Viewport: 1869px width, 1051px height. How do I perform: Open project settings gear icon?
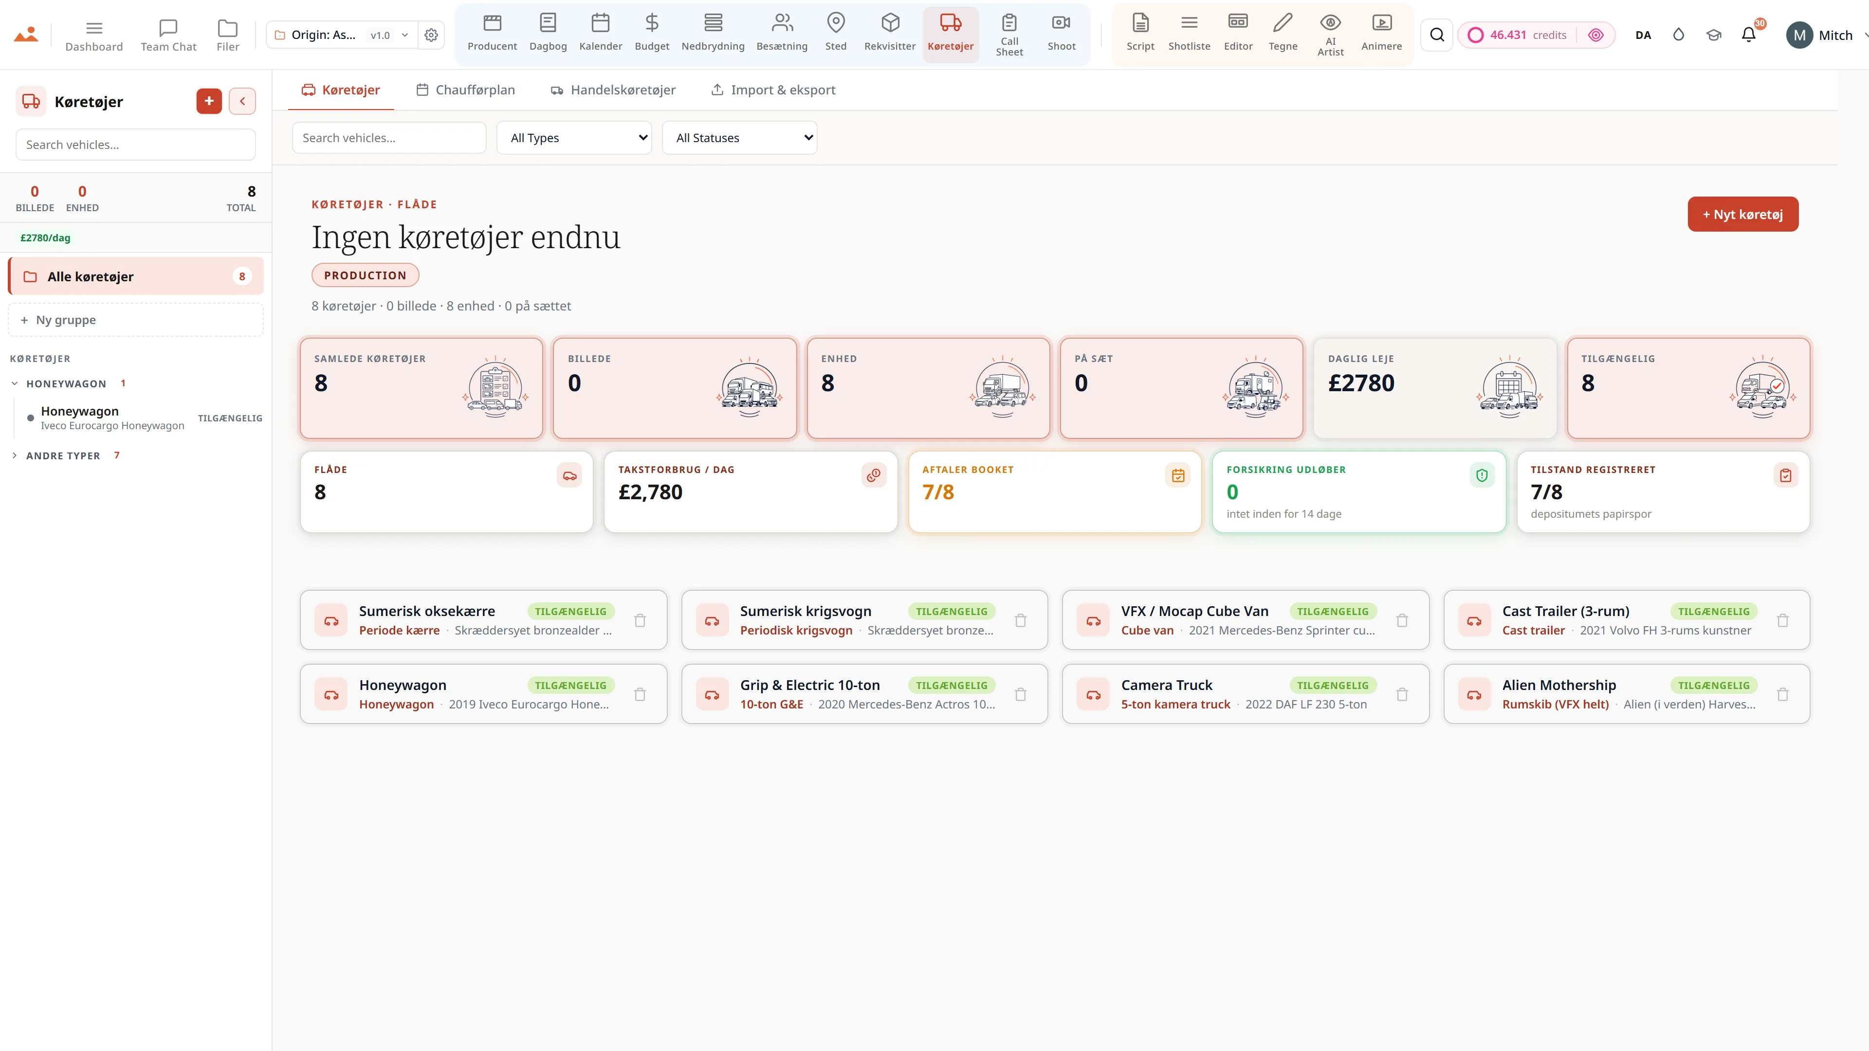[431, 35]
